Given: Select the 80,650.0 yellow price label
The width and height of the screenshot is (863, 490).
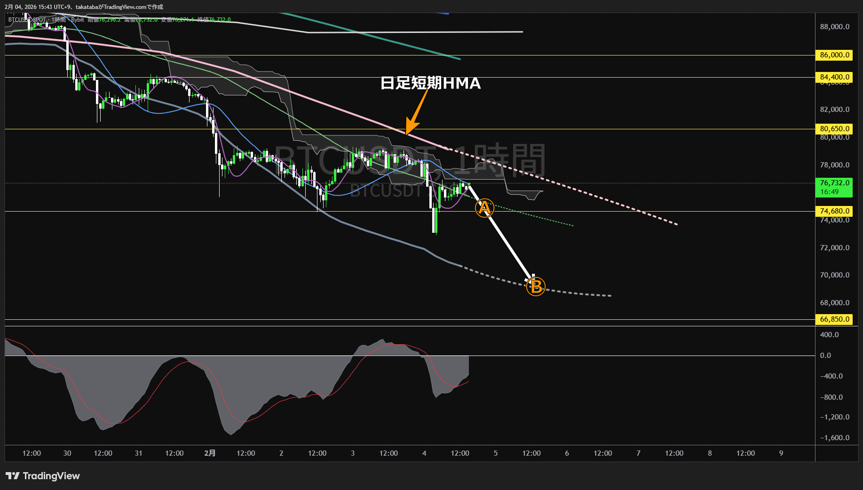Looking at the screenshot, I should 834,129.
